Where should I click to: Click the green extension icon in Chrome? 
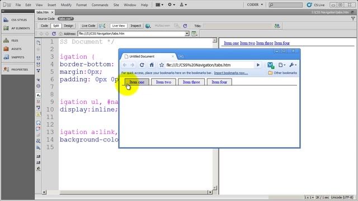point(271,65)
